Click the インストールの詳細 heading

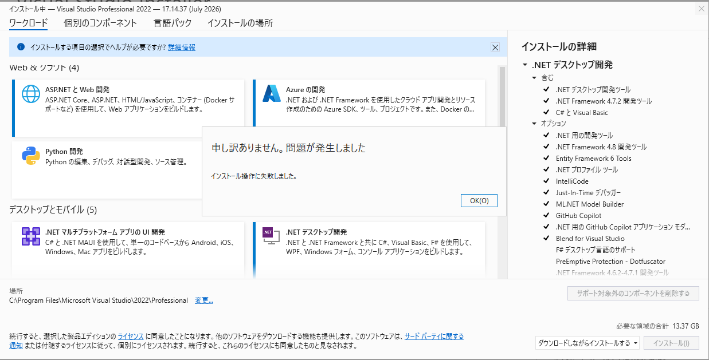click(x=559, y=46)
